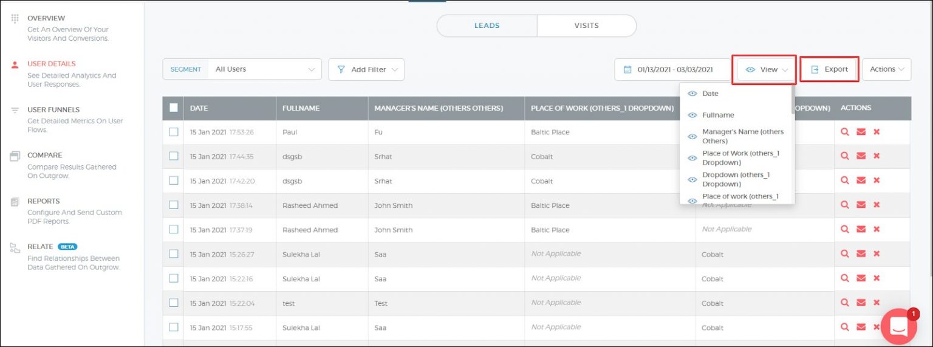Click the User Funnels filter icon
933x347 pixels.
tap(15, 110)
